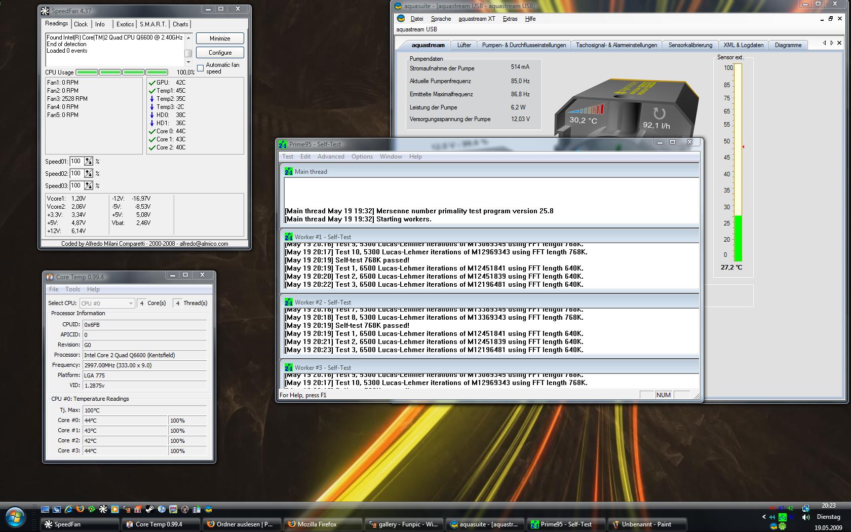The width and height of the screenshot is (851, 532).
Task: Click the Switch Between Windows quick launch icon
Action: click(57, 509)
